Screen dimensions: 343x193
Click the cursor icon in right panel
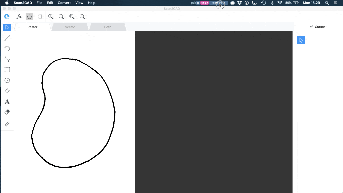pos(301,40)
